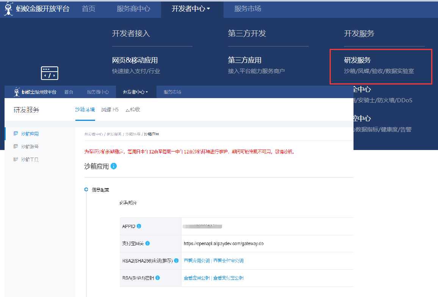The height and width of the screenshot is (297, 438).
Task: Click 查看支付宝公钥 in the RSA2(SHA256) row
Action: coord(228,261)
